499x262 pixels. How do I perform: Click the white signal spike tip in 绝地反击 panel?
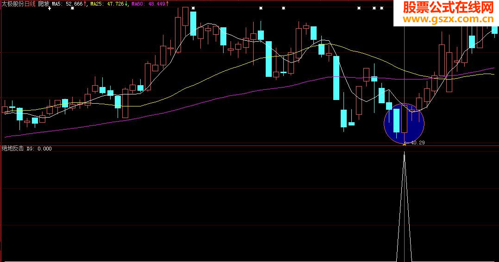pos(405,153)
